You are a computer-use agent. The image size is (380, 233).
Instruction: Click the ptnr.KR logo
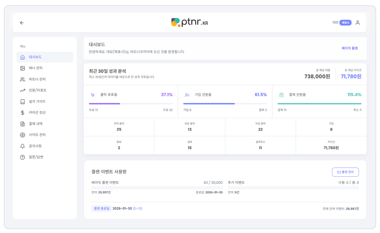click(x=190, y=22)
